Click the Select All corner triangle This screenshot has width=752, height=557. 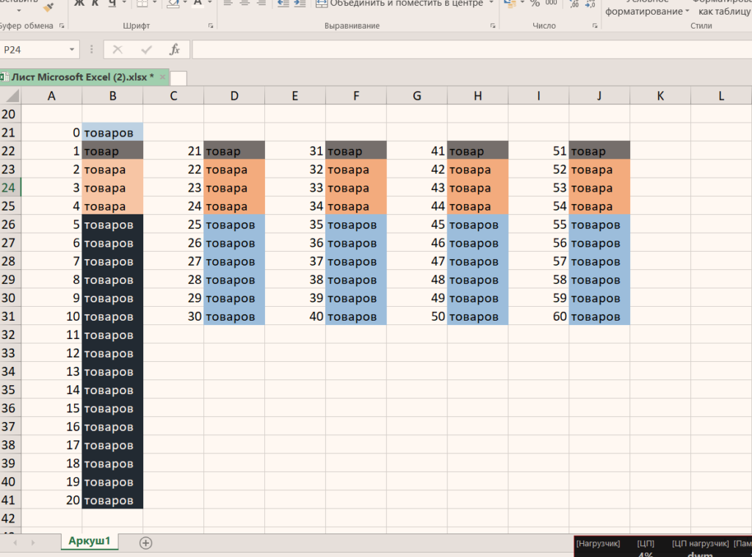(12, 96)
